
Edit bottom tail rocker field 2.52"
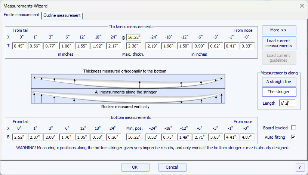click(19, 137)
